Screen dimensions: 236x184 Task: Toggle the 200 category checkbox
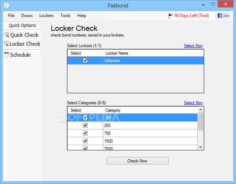tap(85, 125)
